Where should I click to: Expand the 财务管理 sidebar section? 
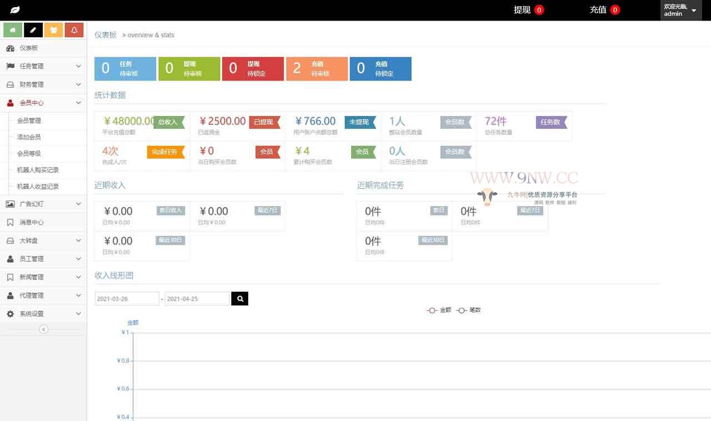(x=43, y=84)
